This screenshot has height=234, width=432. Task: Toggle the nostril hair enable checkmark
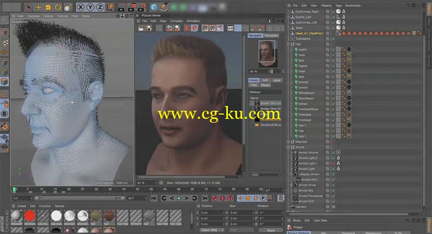pyautogui.click(x=333, y=50)
